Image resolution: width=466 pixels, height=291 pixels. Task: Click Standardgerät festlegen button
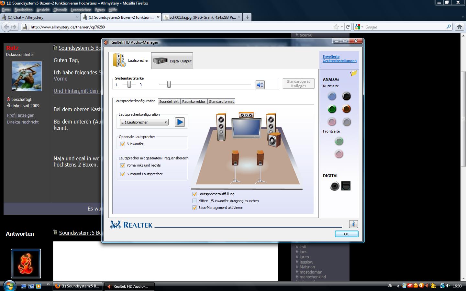[x=298, y=83]
